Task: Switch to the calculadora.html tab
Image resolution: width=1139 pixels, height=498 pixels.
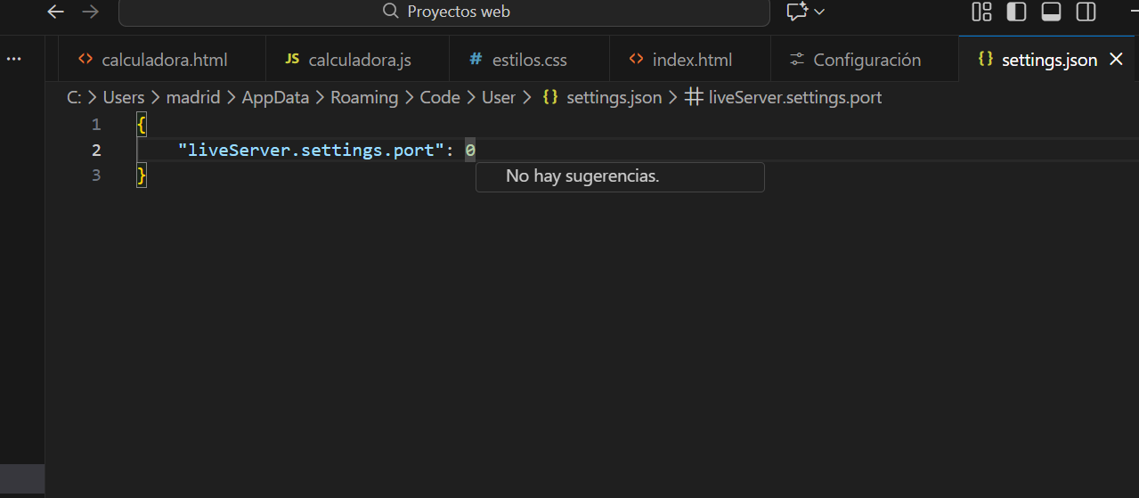Action: pos(164,60)
